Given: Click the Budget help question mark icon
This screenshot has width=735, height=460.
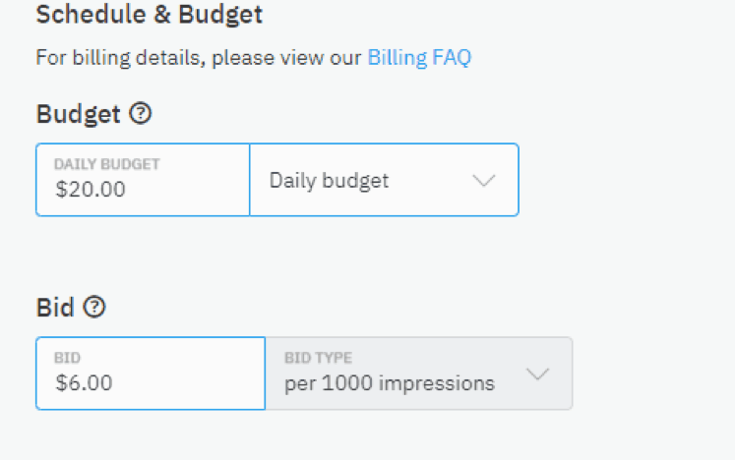Looking at the screenshot, I should (141, 113).
